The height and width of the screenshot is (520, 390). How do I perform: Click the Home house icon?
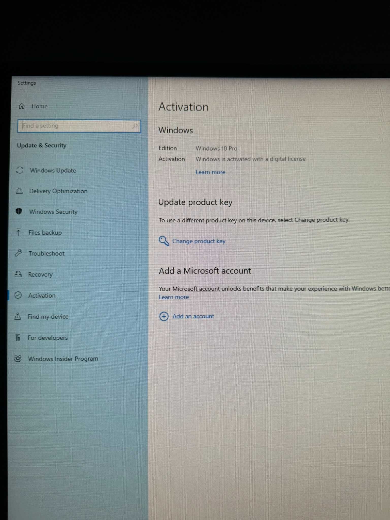[22, 106]
